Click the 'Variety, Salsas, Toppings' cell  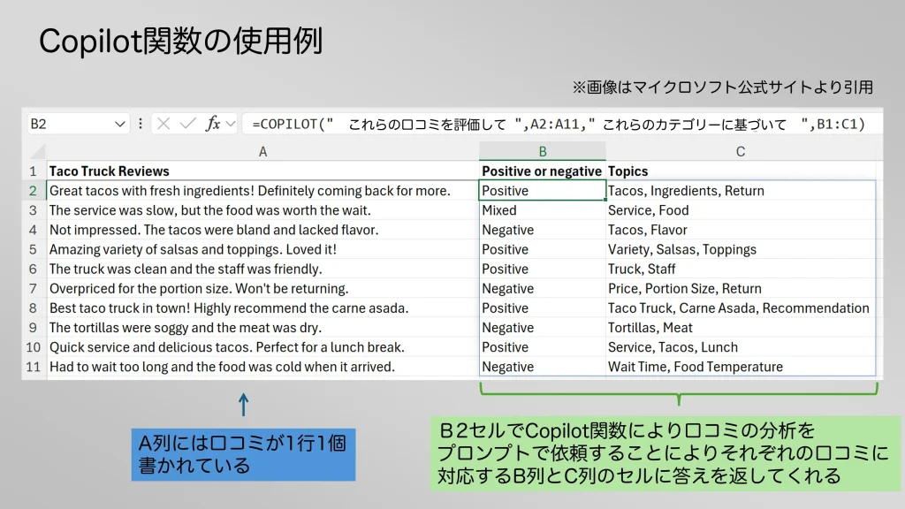tap(741, 250)
